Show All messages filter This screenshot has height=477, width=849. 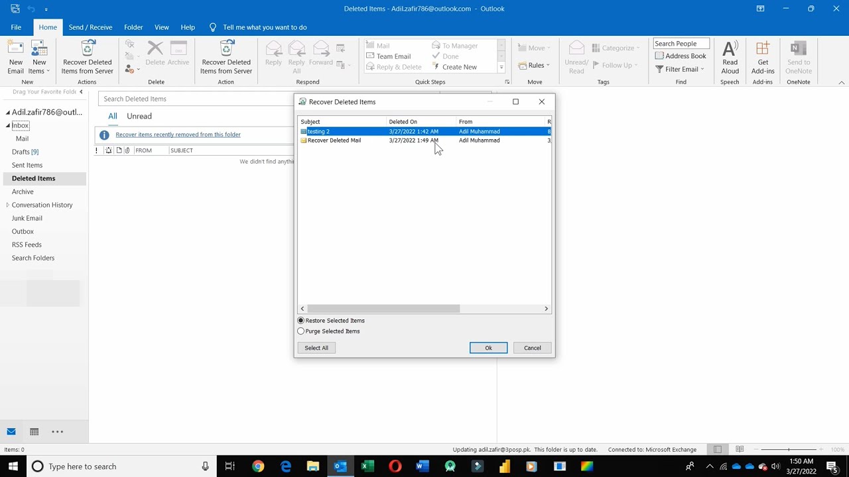(113, 116)
